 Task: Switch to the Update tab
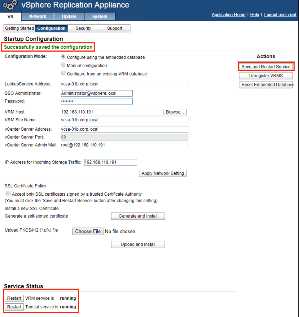pyautogui.click(x=69, y=16)
